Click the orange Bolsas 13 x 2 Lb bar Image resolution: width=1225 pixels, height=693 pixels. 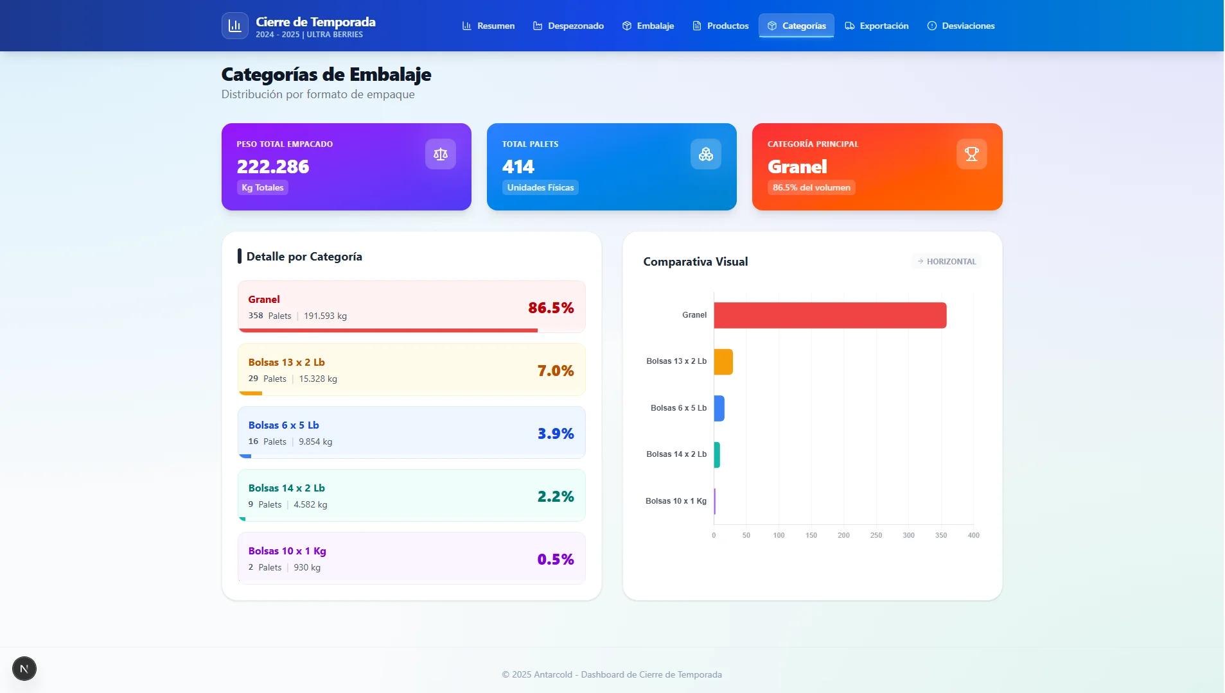click(723, 362)
